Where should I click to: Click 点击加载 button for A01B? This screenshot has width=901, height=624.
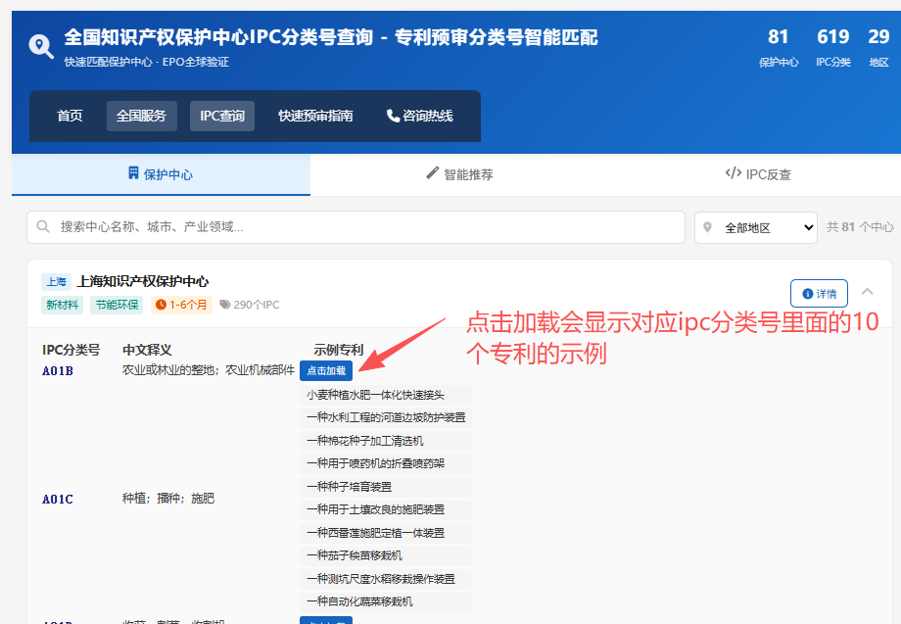click(326, 370)
